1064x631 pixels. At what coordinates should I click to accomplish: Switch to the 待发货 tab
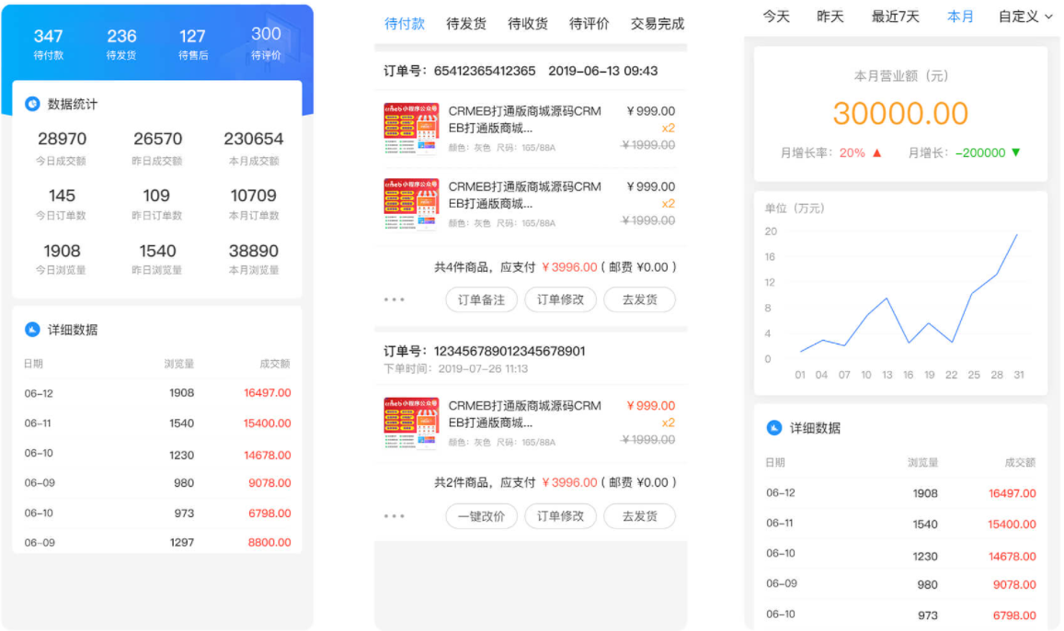coord(466,24)
